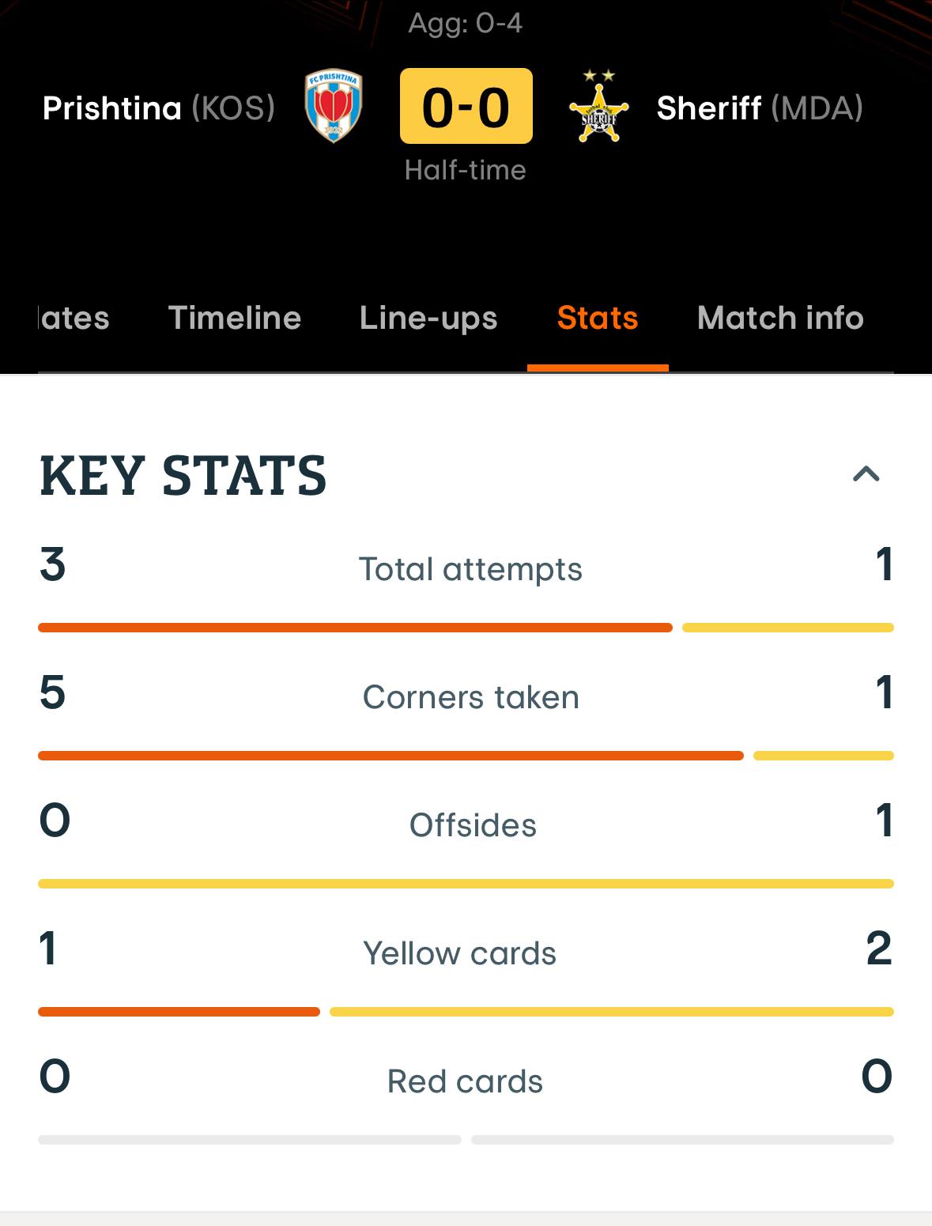Tap the Sheriff star club logo

(x=598, y=108)
